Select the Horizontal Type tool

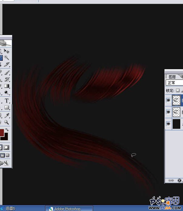click(6, 101)
